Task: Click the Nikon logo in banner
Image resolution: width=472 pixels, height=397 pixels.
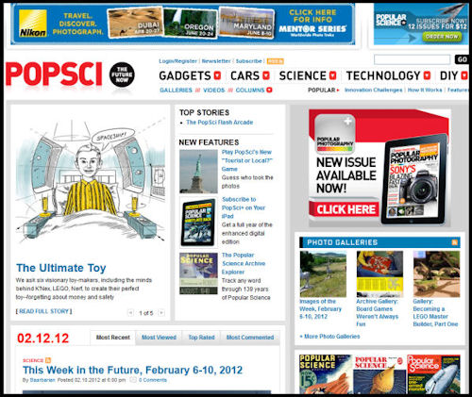Action: (33, 24)
